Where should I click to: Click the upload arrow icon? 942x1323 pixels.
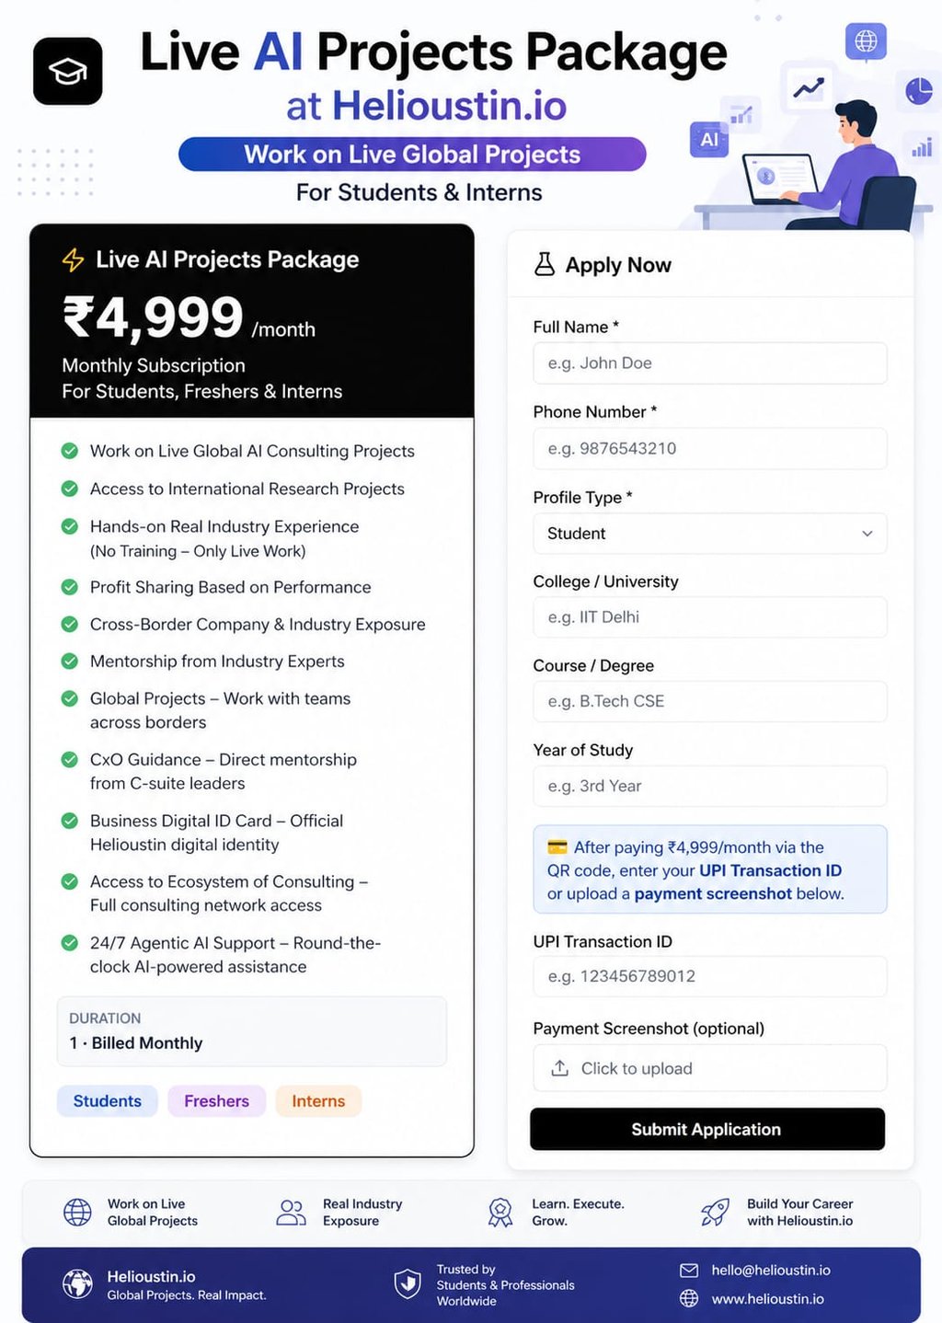click(x=559, y=1068)
